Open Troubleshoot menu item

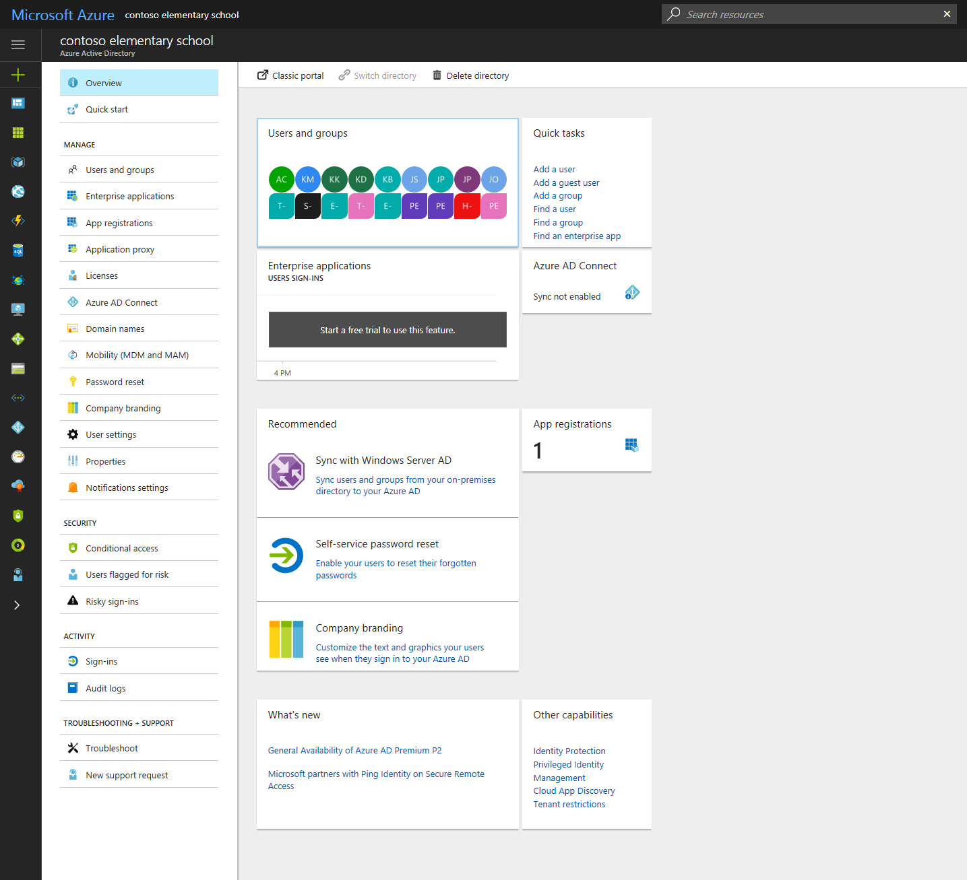139,748
